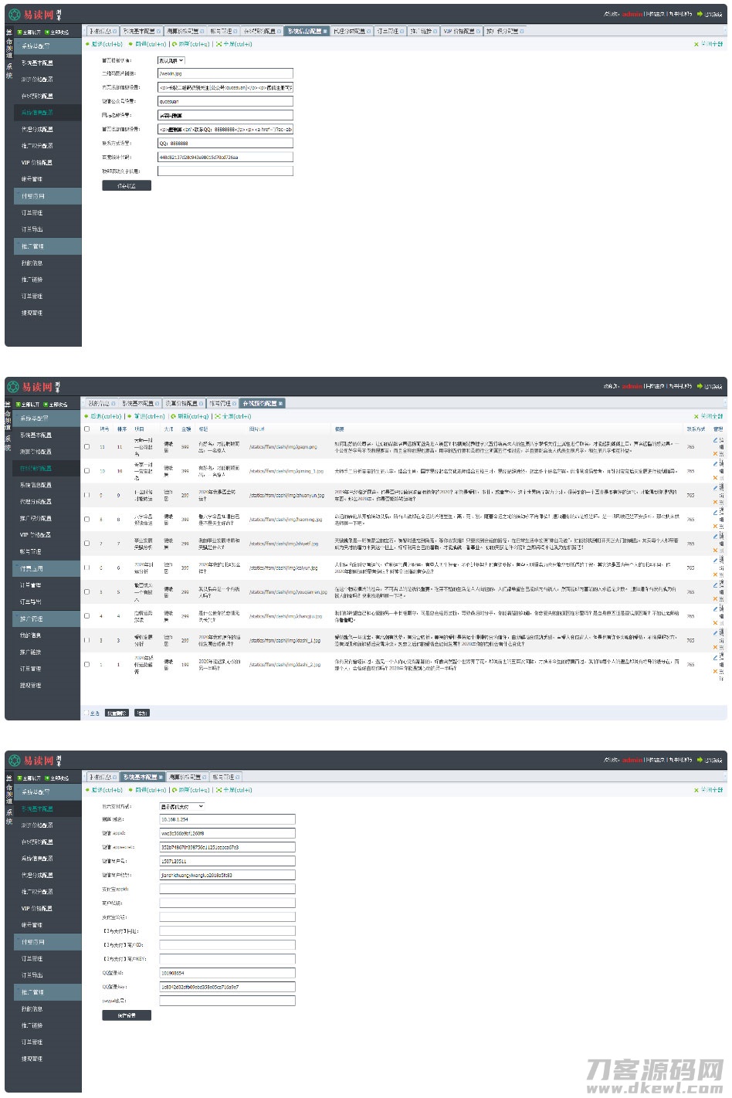
Task: Click the 后退 back arrow above the 10.168.1.254 form
Action: (x=87, y=790)
